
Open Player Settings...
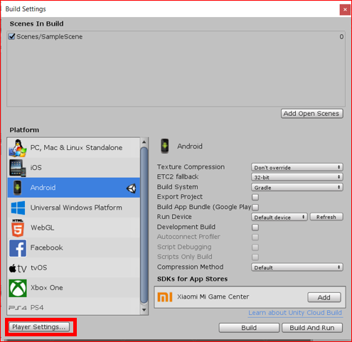tap(39, 327)
